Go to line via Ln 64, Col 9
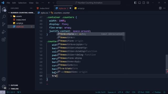The height and width of the screenshot is (94, 168). tap(100, 92)
